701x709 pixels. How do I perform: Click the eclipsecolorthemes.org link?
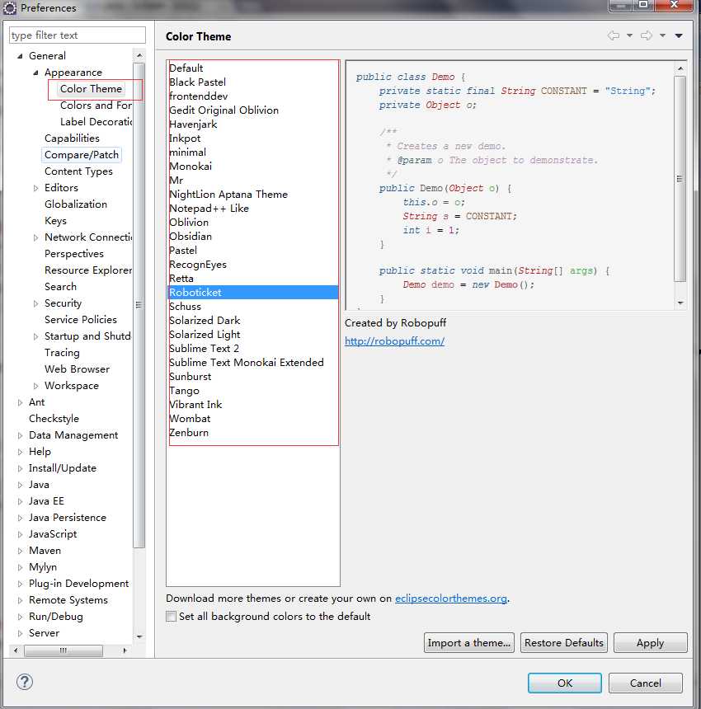[x=450, y=599]
